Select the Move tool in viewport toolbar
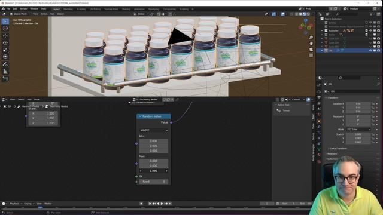Screen dimensions: 383x215 [5, 36]
